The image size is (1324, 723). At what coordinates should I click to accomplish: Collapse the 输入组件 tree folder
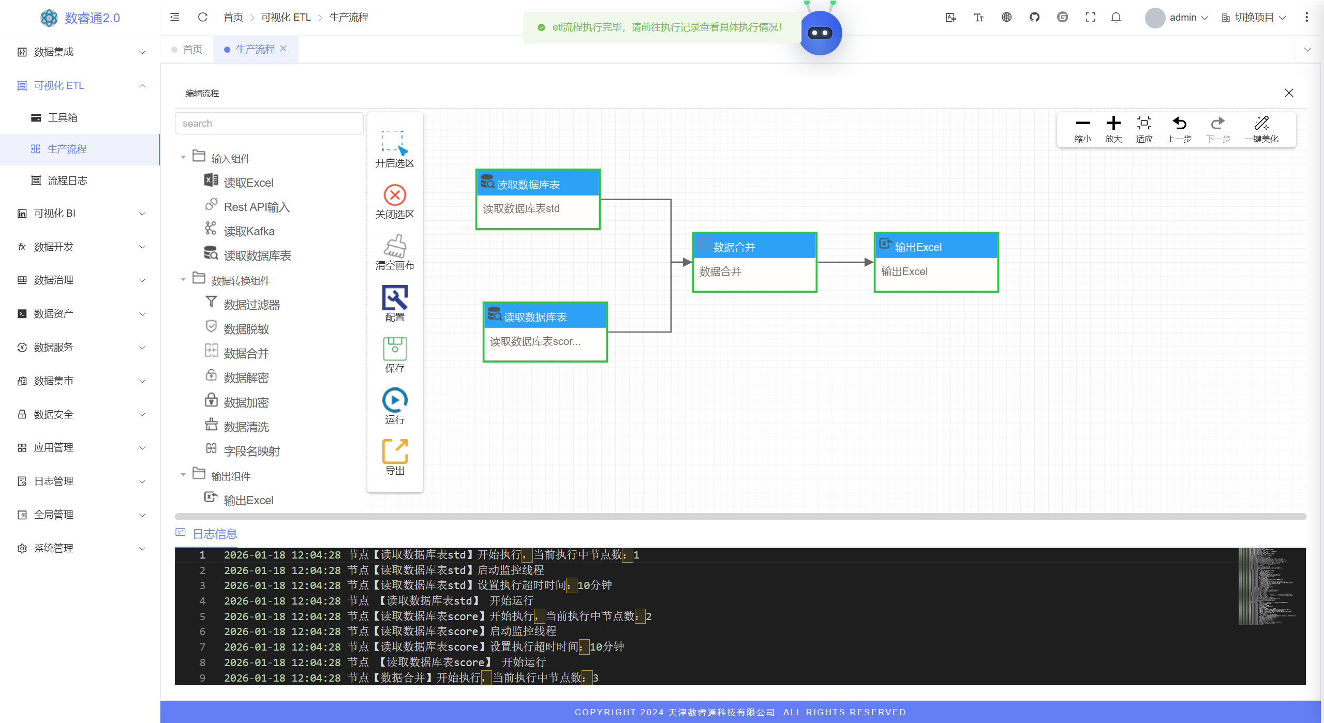click(183, 157)
